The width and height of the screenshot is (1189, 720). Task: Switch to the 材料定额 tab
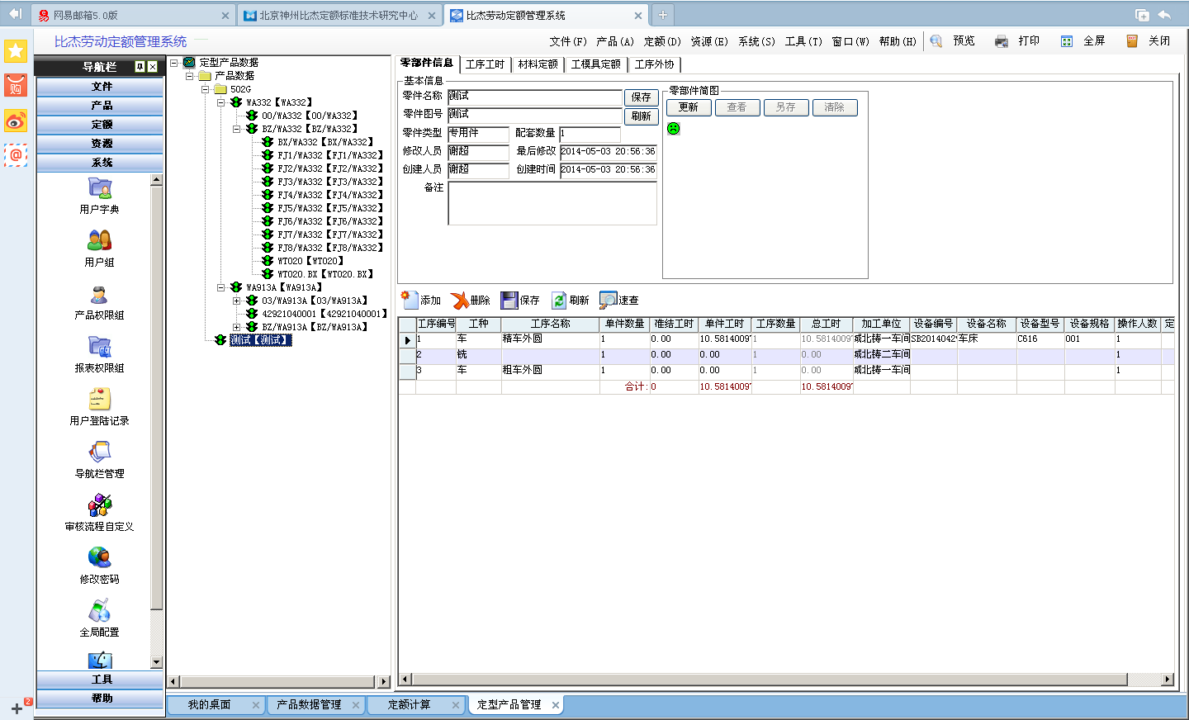[x=538, y=64]
